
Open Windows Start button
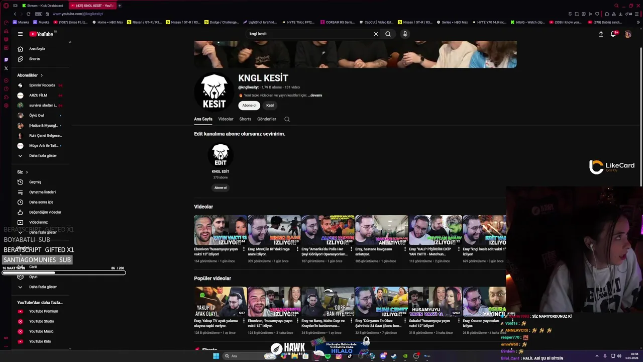[216, 356]
